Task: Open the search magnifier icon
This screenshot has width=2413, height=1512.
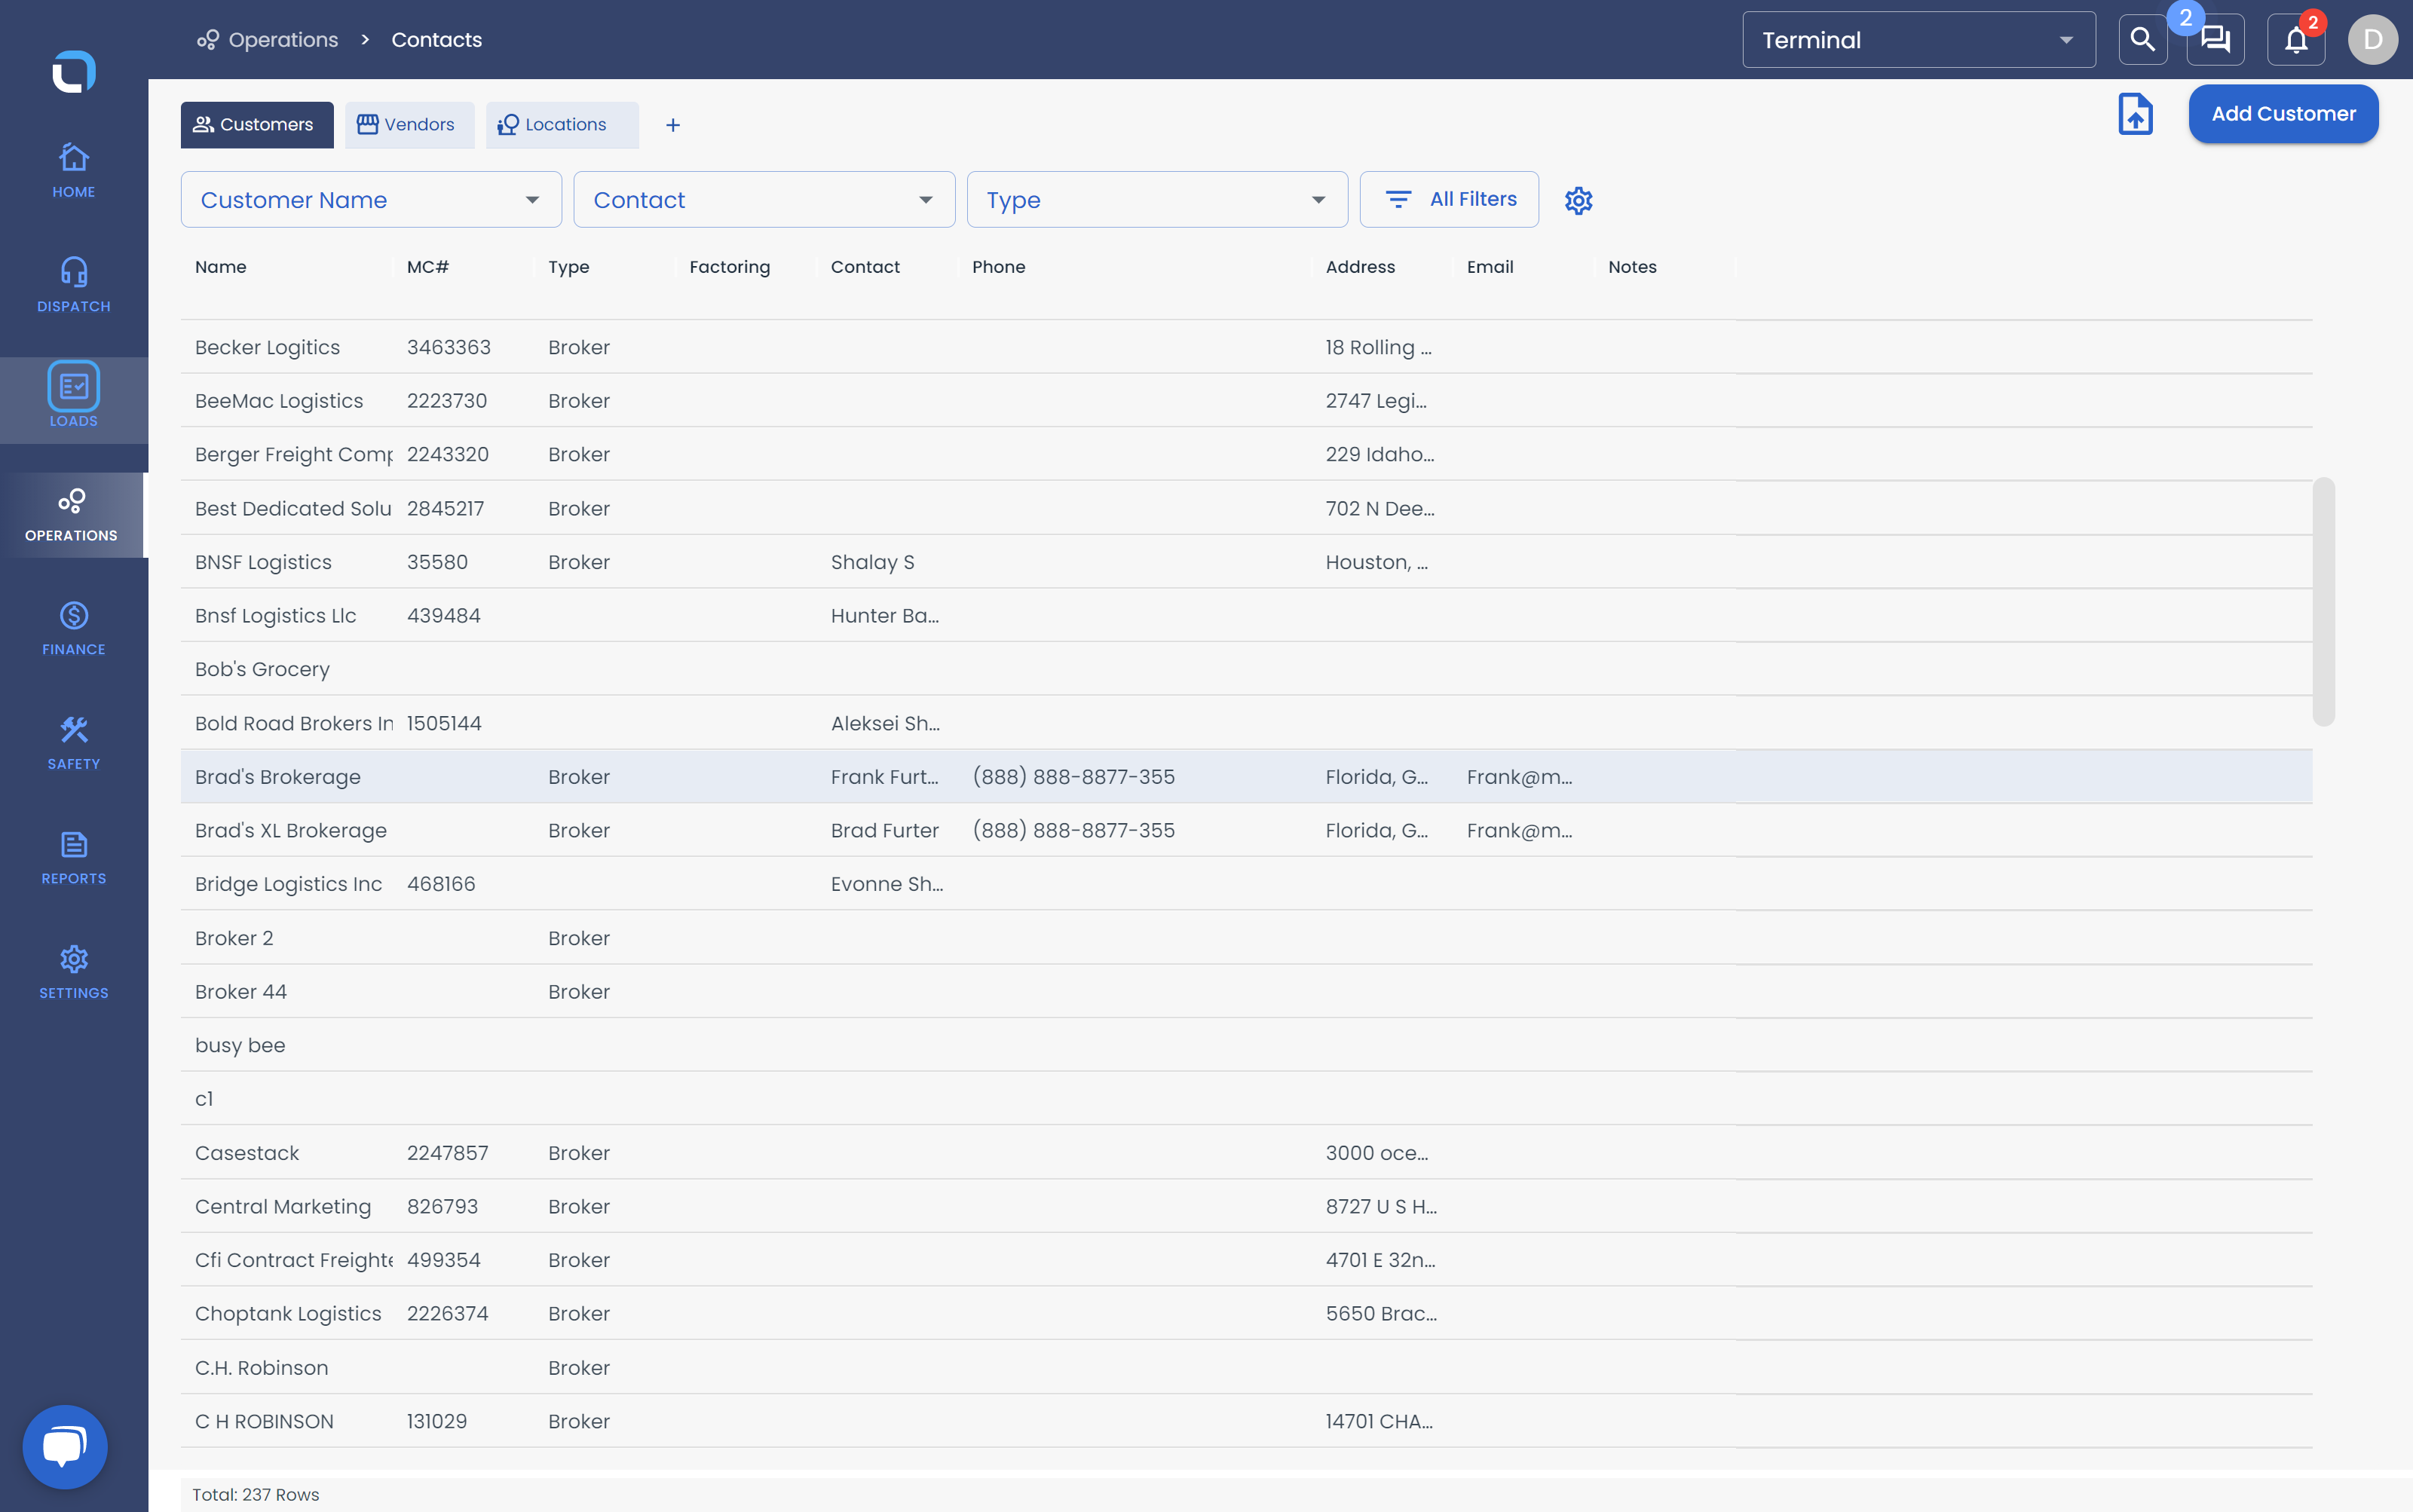Action: point(2142,40)
